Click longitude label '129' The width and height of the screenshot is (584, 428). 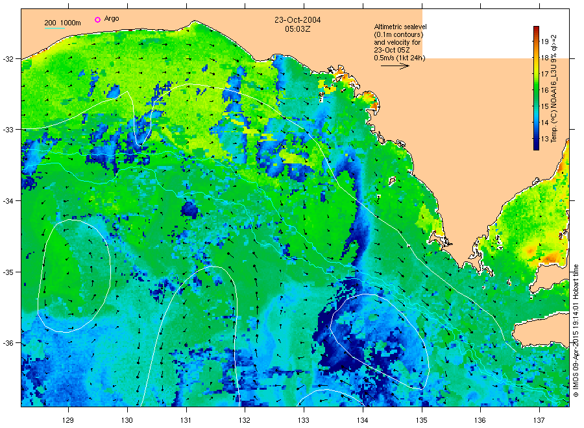[x=68, y=420]
